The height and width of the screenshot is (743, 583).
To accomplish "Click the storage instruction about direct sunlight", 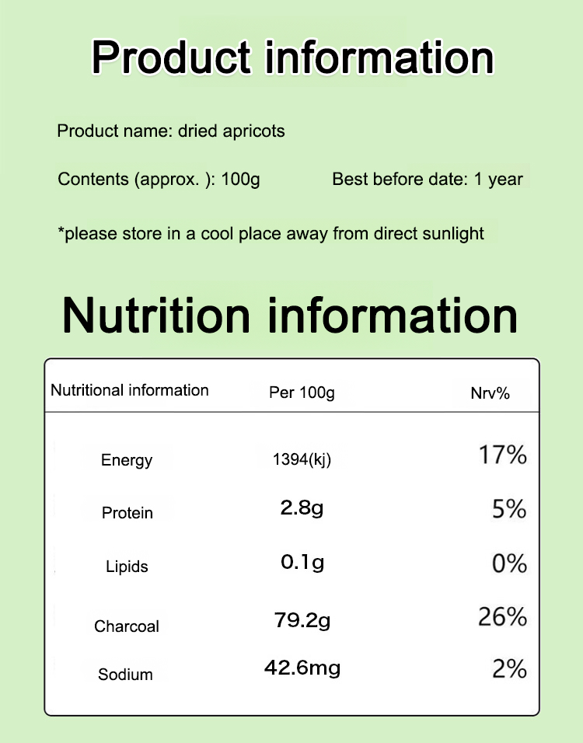I will [271, 233].
